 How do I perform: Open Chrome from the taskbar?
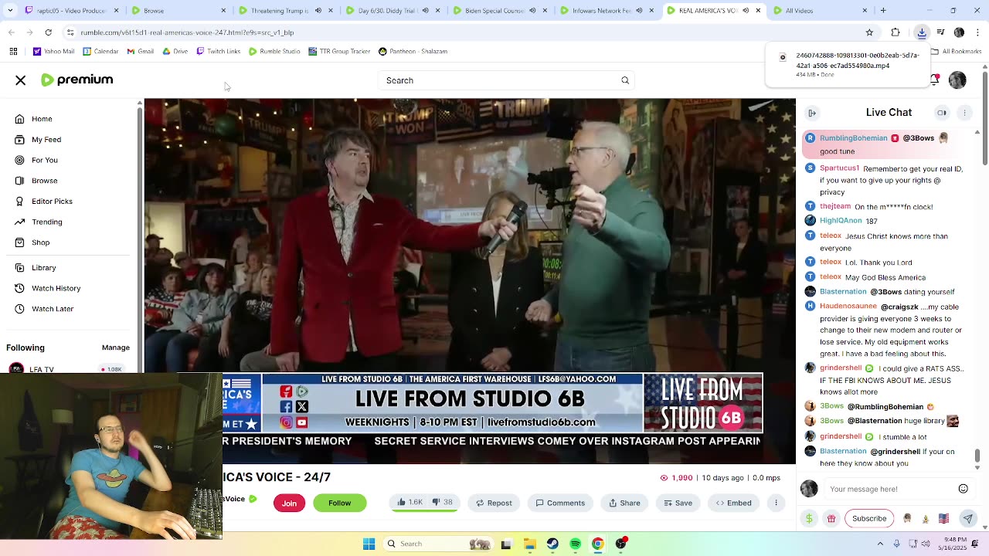(x=598, y=544)
